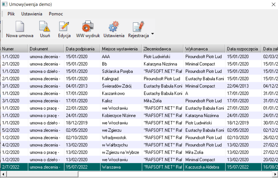Screen dimensions: 278x178
Task: Open the Ustawienia menu in menu bar
Action: pyautogui.click(x=32, y=14)
